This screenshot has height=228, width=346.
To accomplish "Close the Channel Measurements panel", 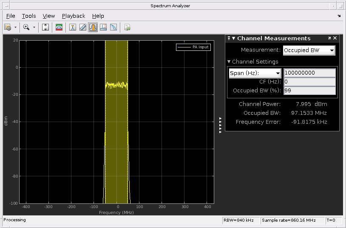I will (335, 38).
